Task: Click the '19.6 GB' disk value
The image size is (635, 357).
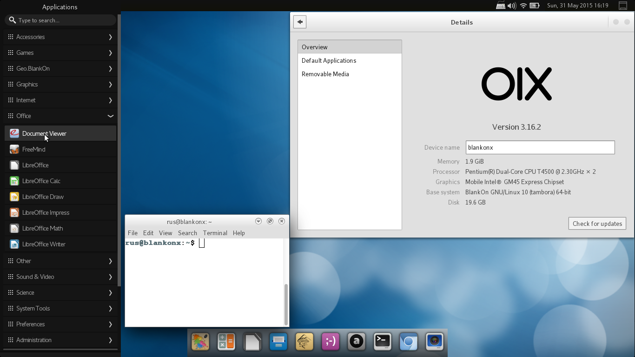Action: click(475, 202)
